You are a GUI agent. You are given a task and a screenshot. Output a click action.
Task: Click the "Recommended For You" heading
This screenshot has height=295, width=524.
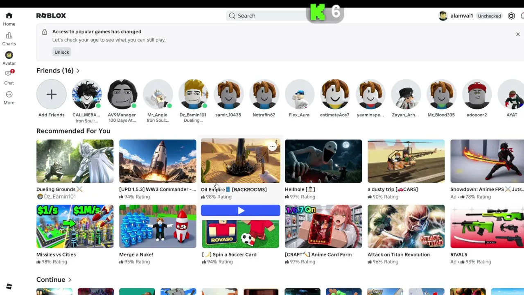[x=73, y=131]
